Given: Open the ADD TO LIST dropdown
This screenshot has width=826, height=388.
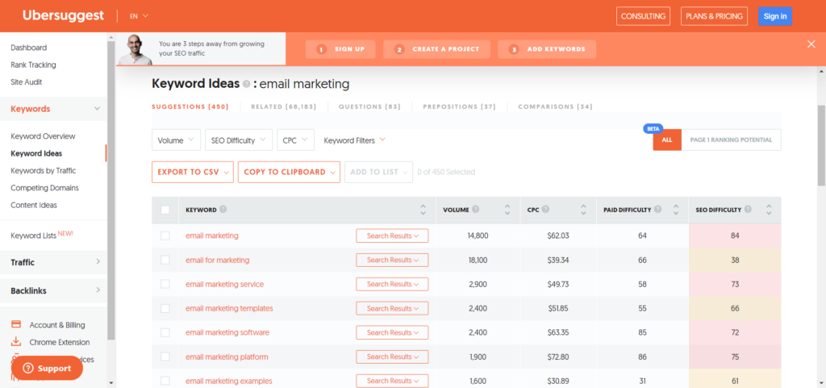Looking at the screenshot, I should [379, 172].
